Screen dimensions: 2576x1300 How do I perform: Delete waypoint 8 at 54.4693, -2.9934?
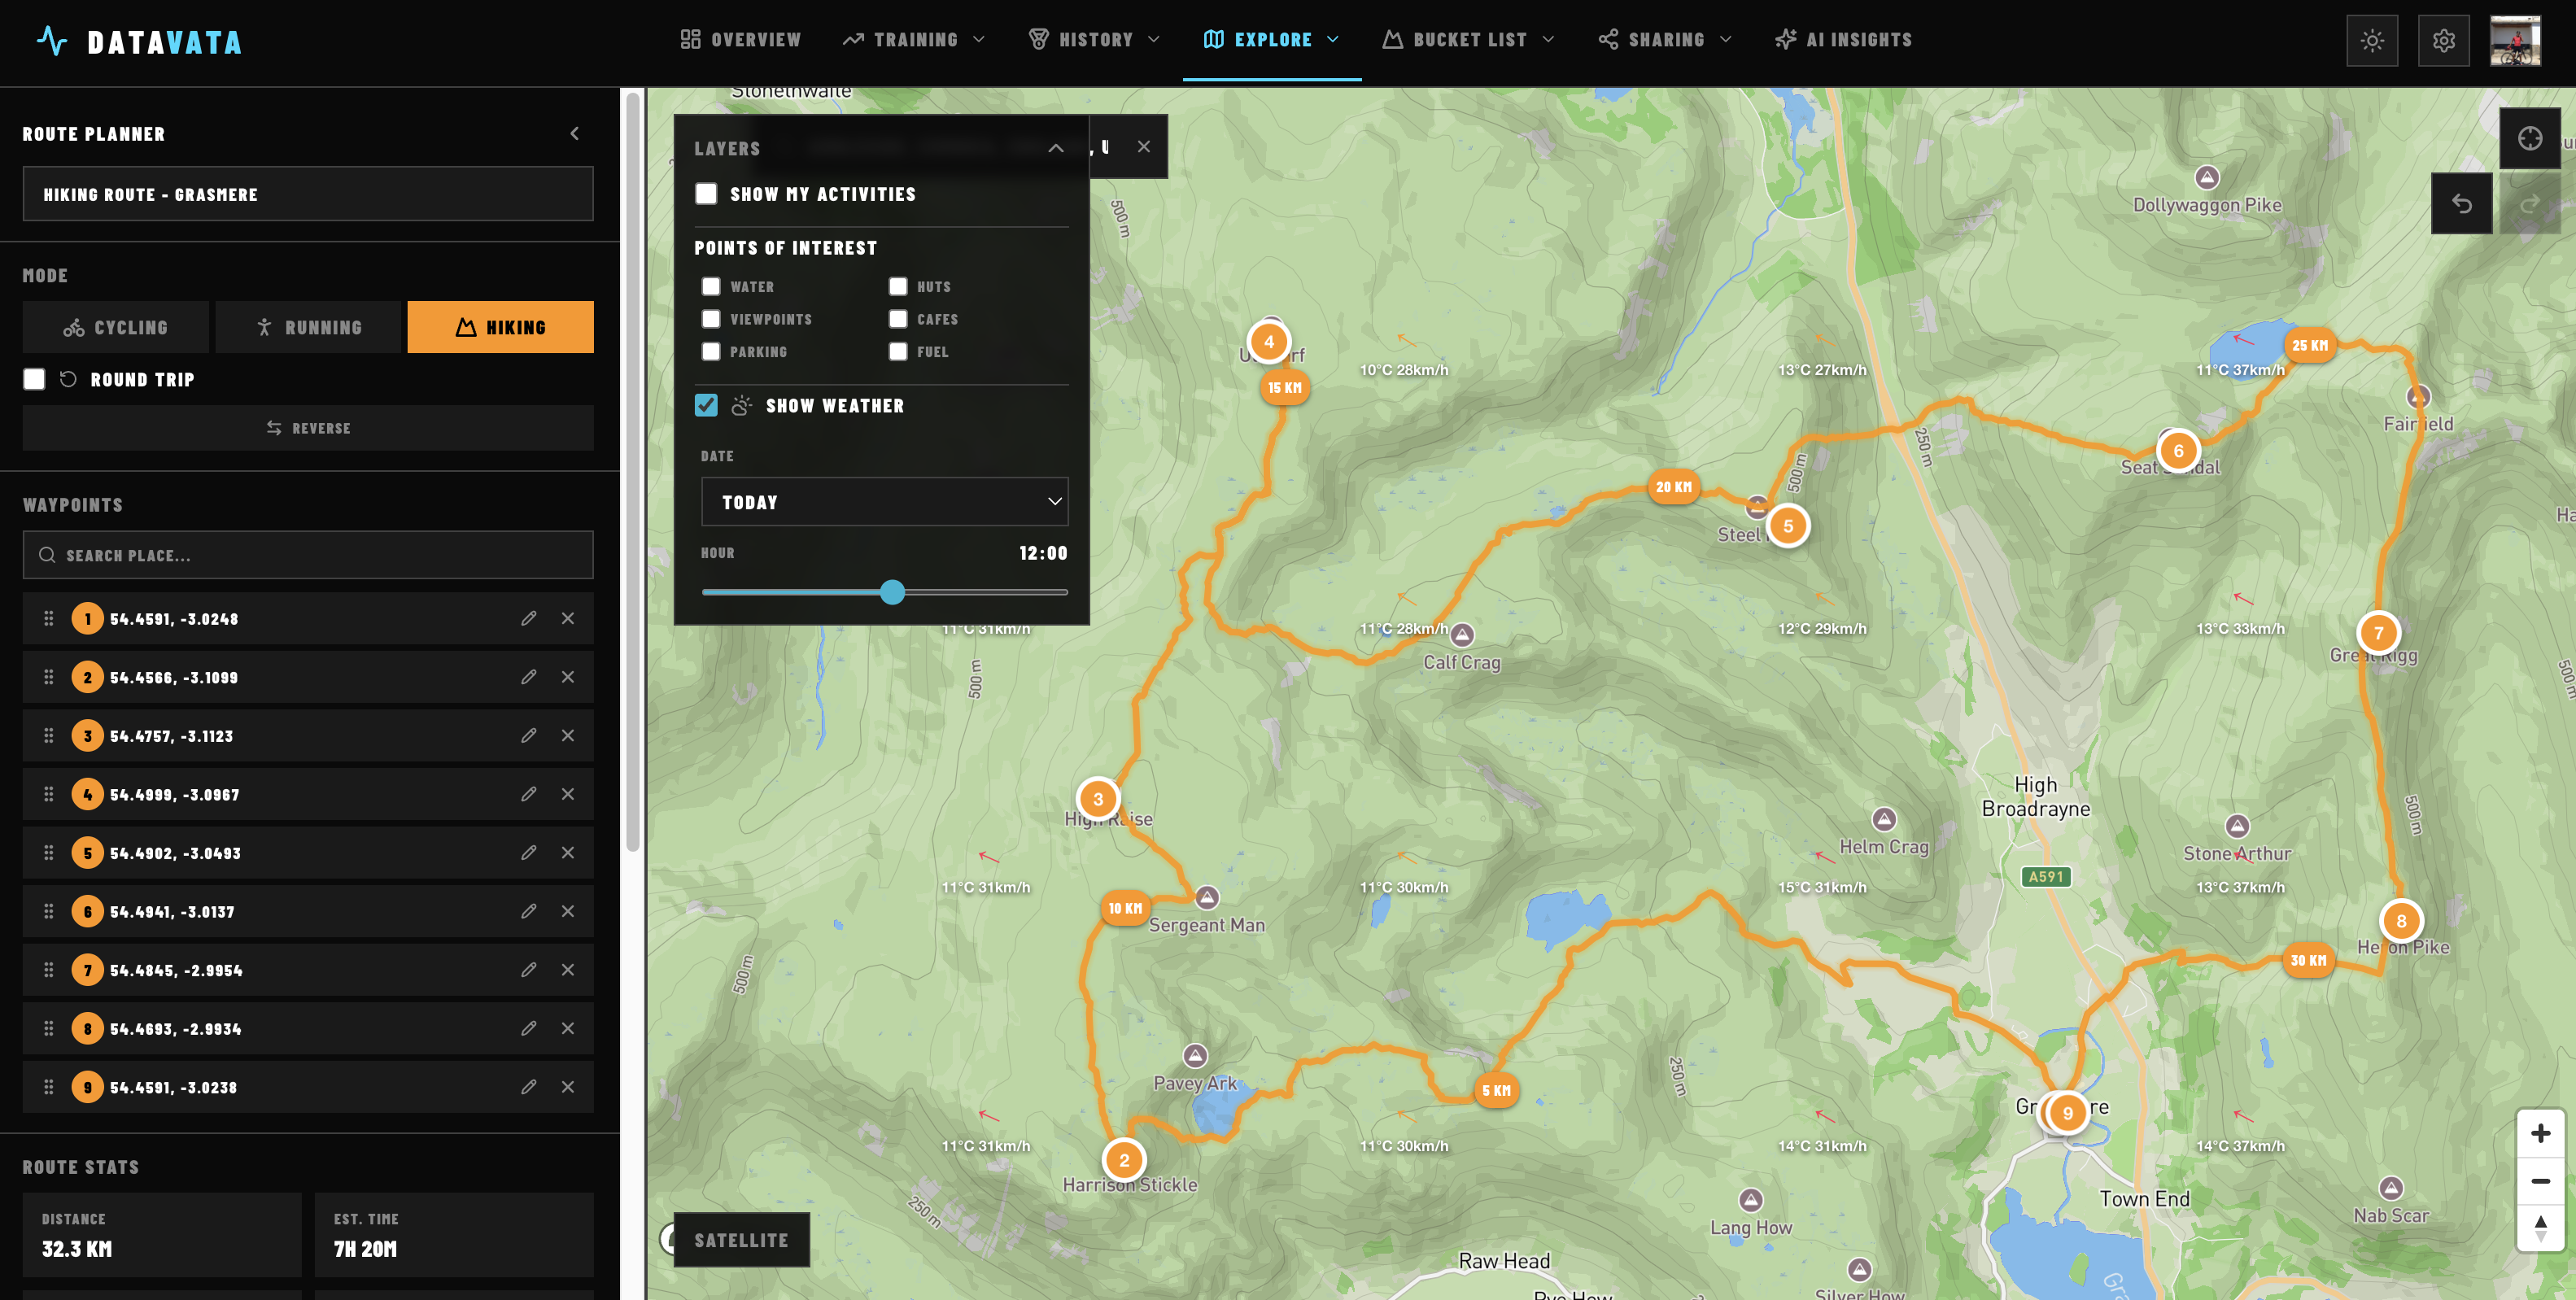567,1028
